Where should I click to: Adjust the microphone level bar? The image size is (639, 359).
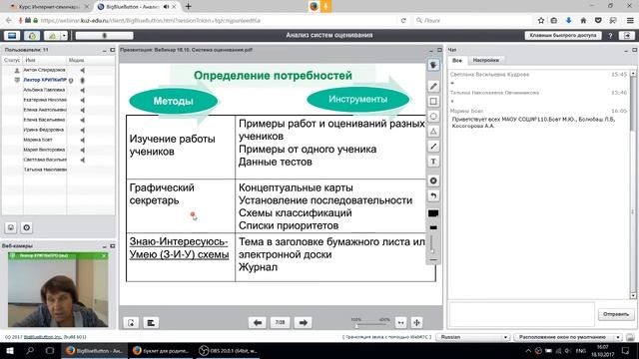(104, 36)
